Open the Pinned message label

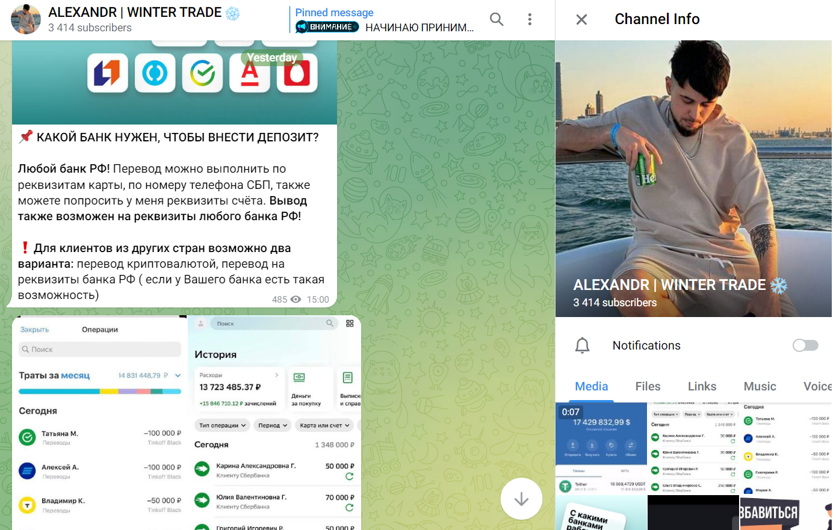pos(334,13)
